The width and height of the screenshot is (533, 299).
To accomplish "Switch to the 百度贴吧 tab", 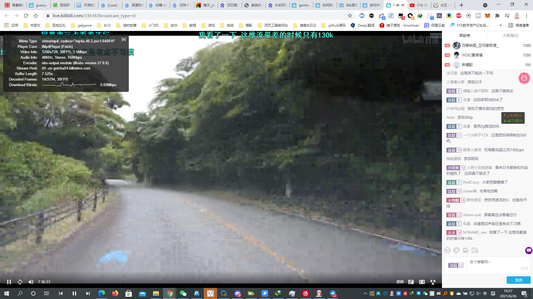I will [x=134, y=5].
